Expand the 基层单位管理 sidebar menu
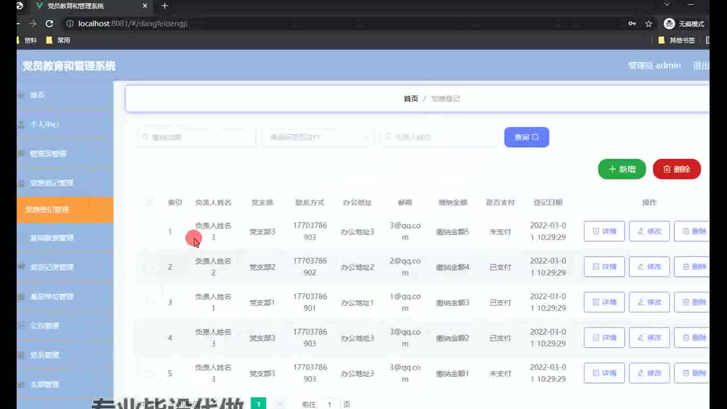 coord(52,297)
